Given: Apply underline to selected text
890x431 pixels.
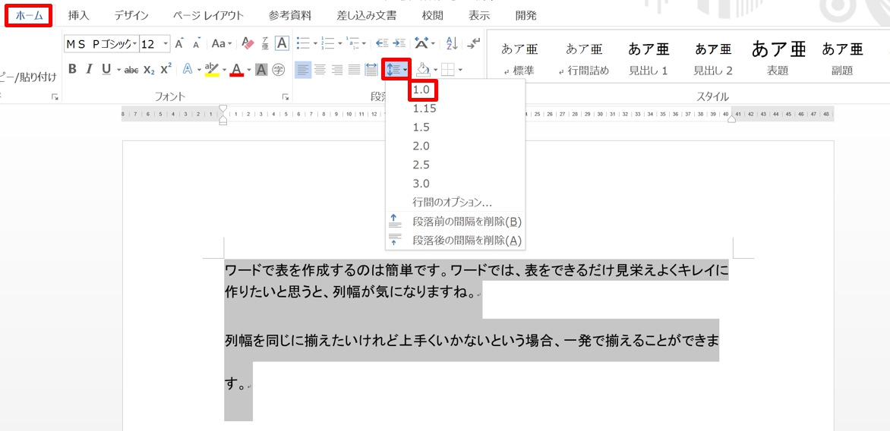Looking at the screenshot, I should 106,69.
